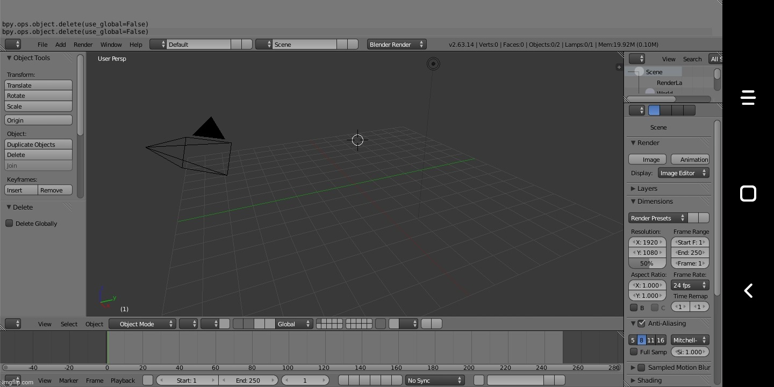Viewport: 774px width, 387px height.
Task: Enable the Delete Globally checkbox
Action: click(x=9, y=223)
